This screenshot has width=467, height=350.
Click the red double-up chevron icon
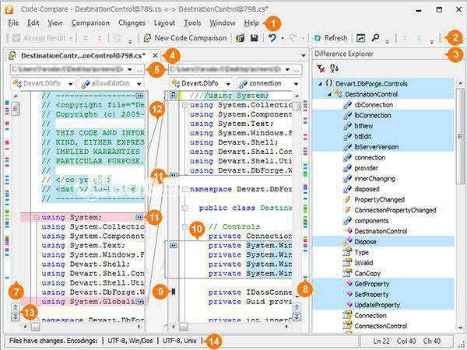click(x=100, y=38)
